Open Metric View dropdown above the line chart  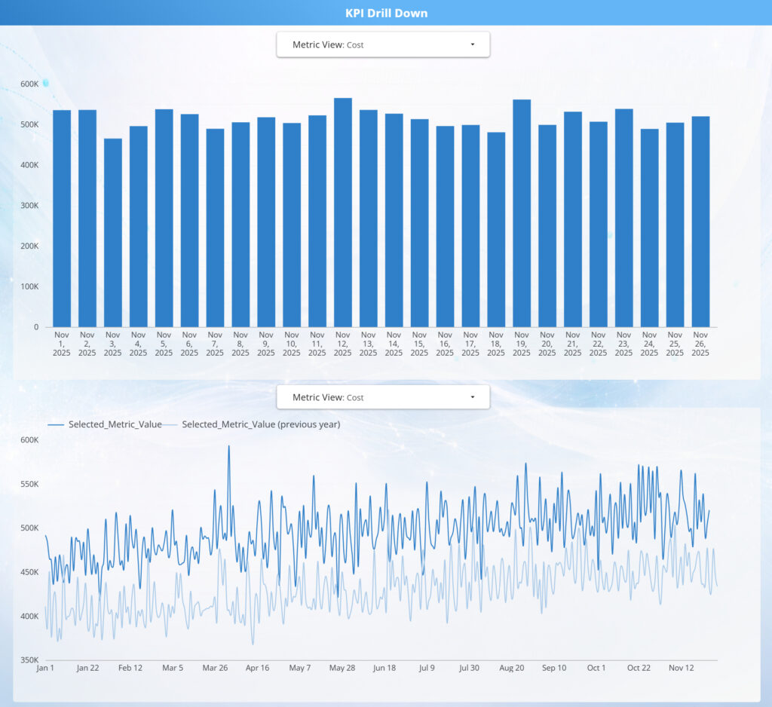pos(382,397)
